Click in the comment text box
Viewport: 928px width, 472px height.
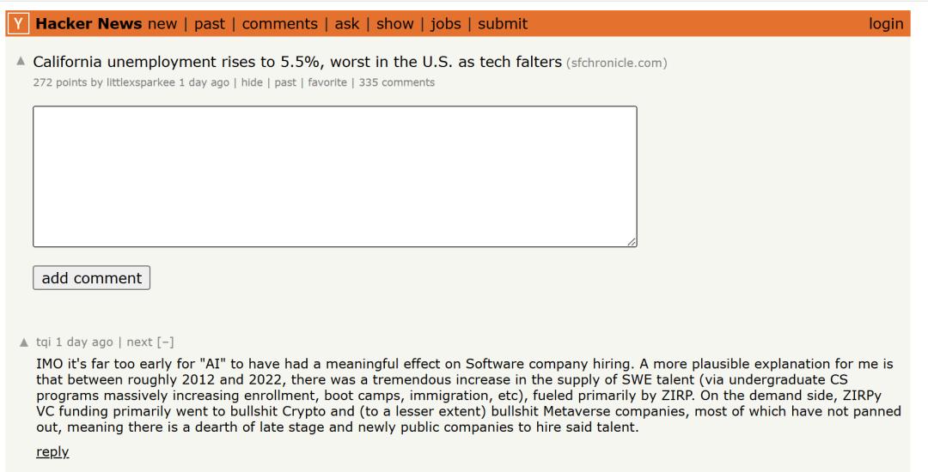tap(335, 177)
